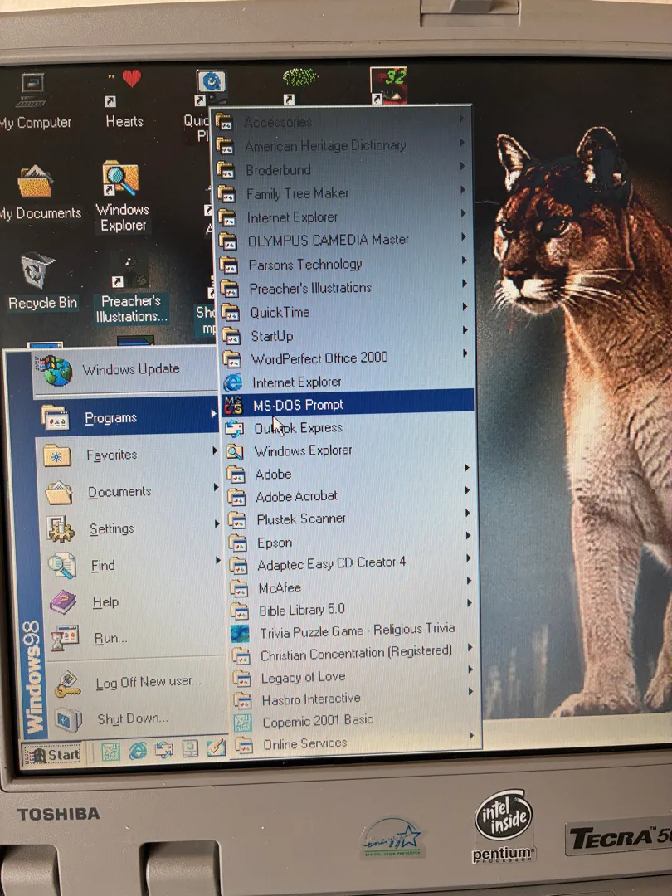Screen dimensions: 672x896
Task: Choose Log Off New user
Action: pos(148,682)
